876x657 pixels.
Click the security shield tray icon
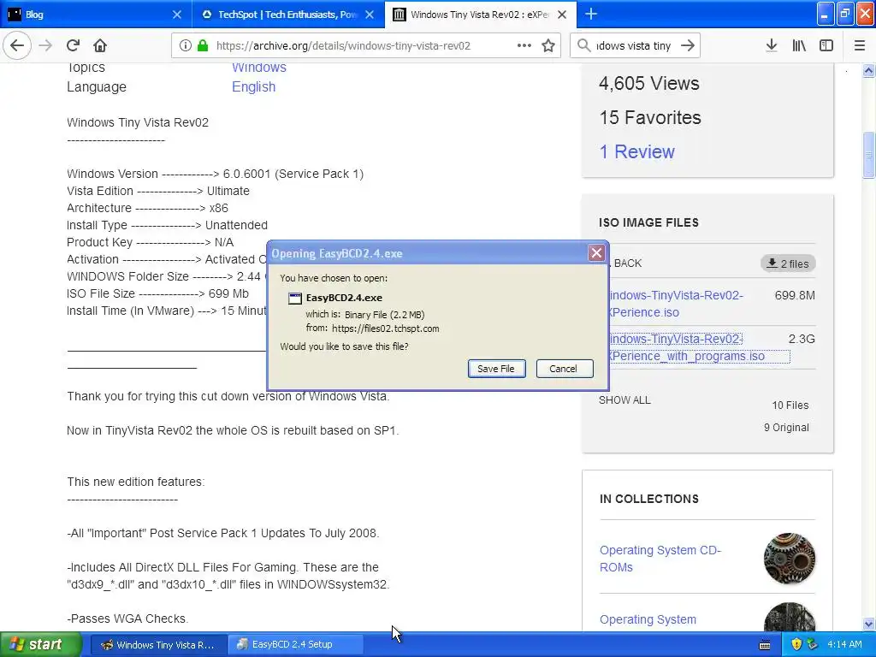coord(796,645)
